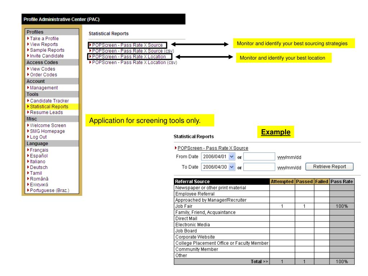Image resolution: width=368 pixels, height=276 pixels.
Task: Click From Date manual entry text field
Action: click(259, 157)
